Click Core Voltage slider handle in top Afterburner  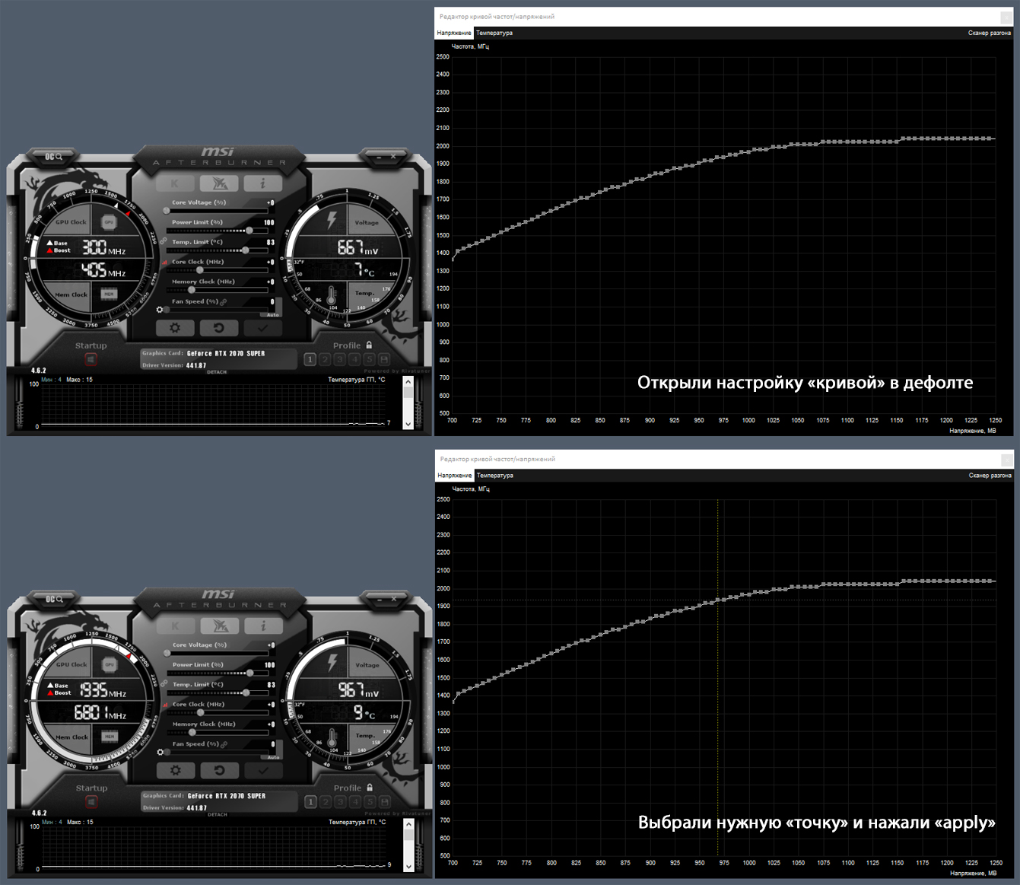click(x=167, y=211)
